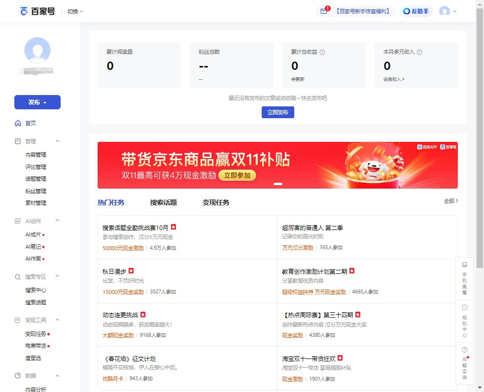View 全部 tasks link
This screenshot has width=484, height=392.
click(x=450, y=201)
